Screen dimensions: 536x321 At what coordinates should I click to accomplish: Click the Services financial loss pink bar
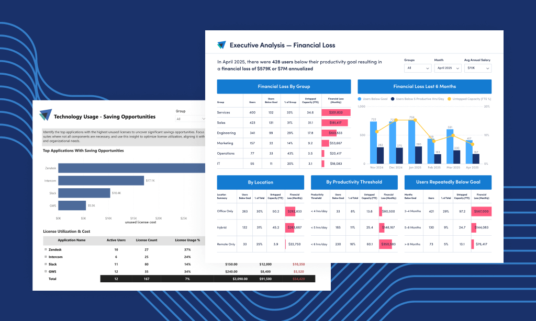(336, 112)
